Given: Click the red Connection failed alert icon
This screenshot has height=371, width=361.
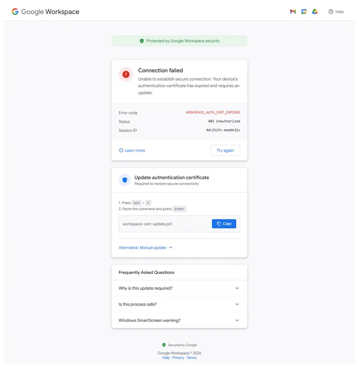Looking at the screenshot, I should 126,74.
